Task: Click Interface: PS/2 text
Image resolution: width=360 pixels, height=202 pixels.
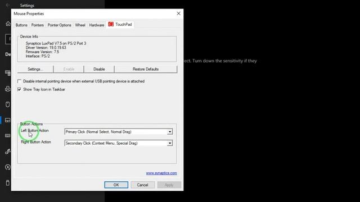Action: click(x=38, y=56)
